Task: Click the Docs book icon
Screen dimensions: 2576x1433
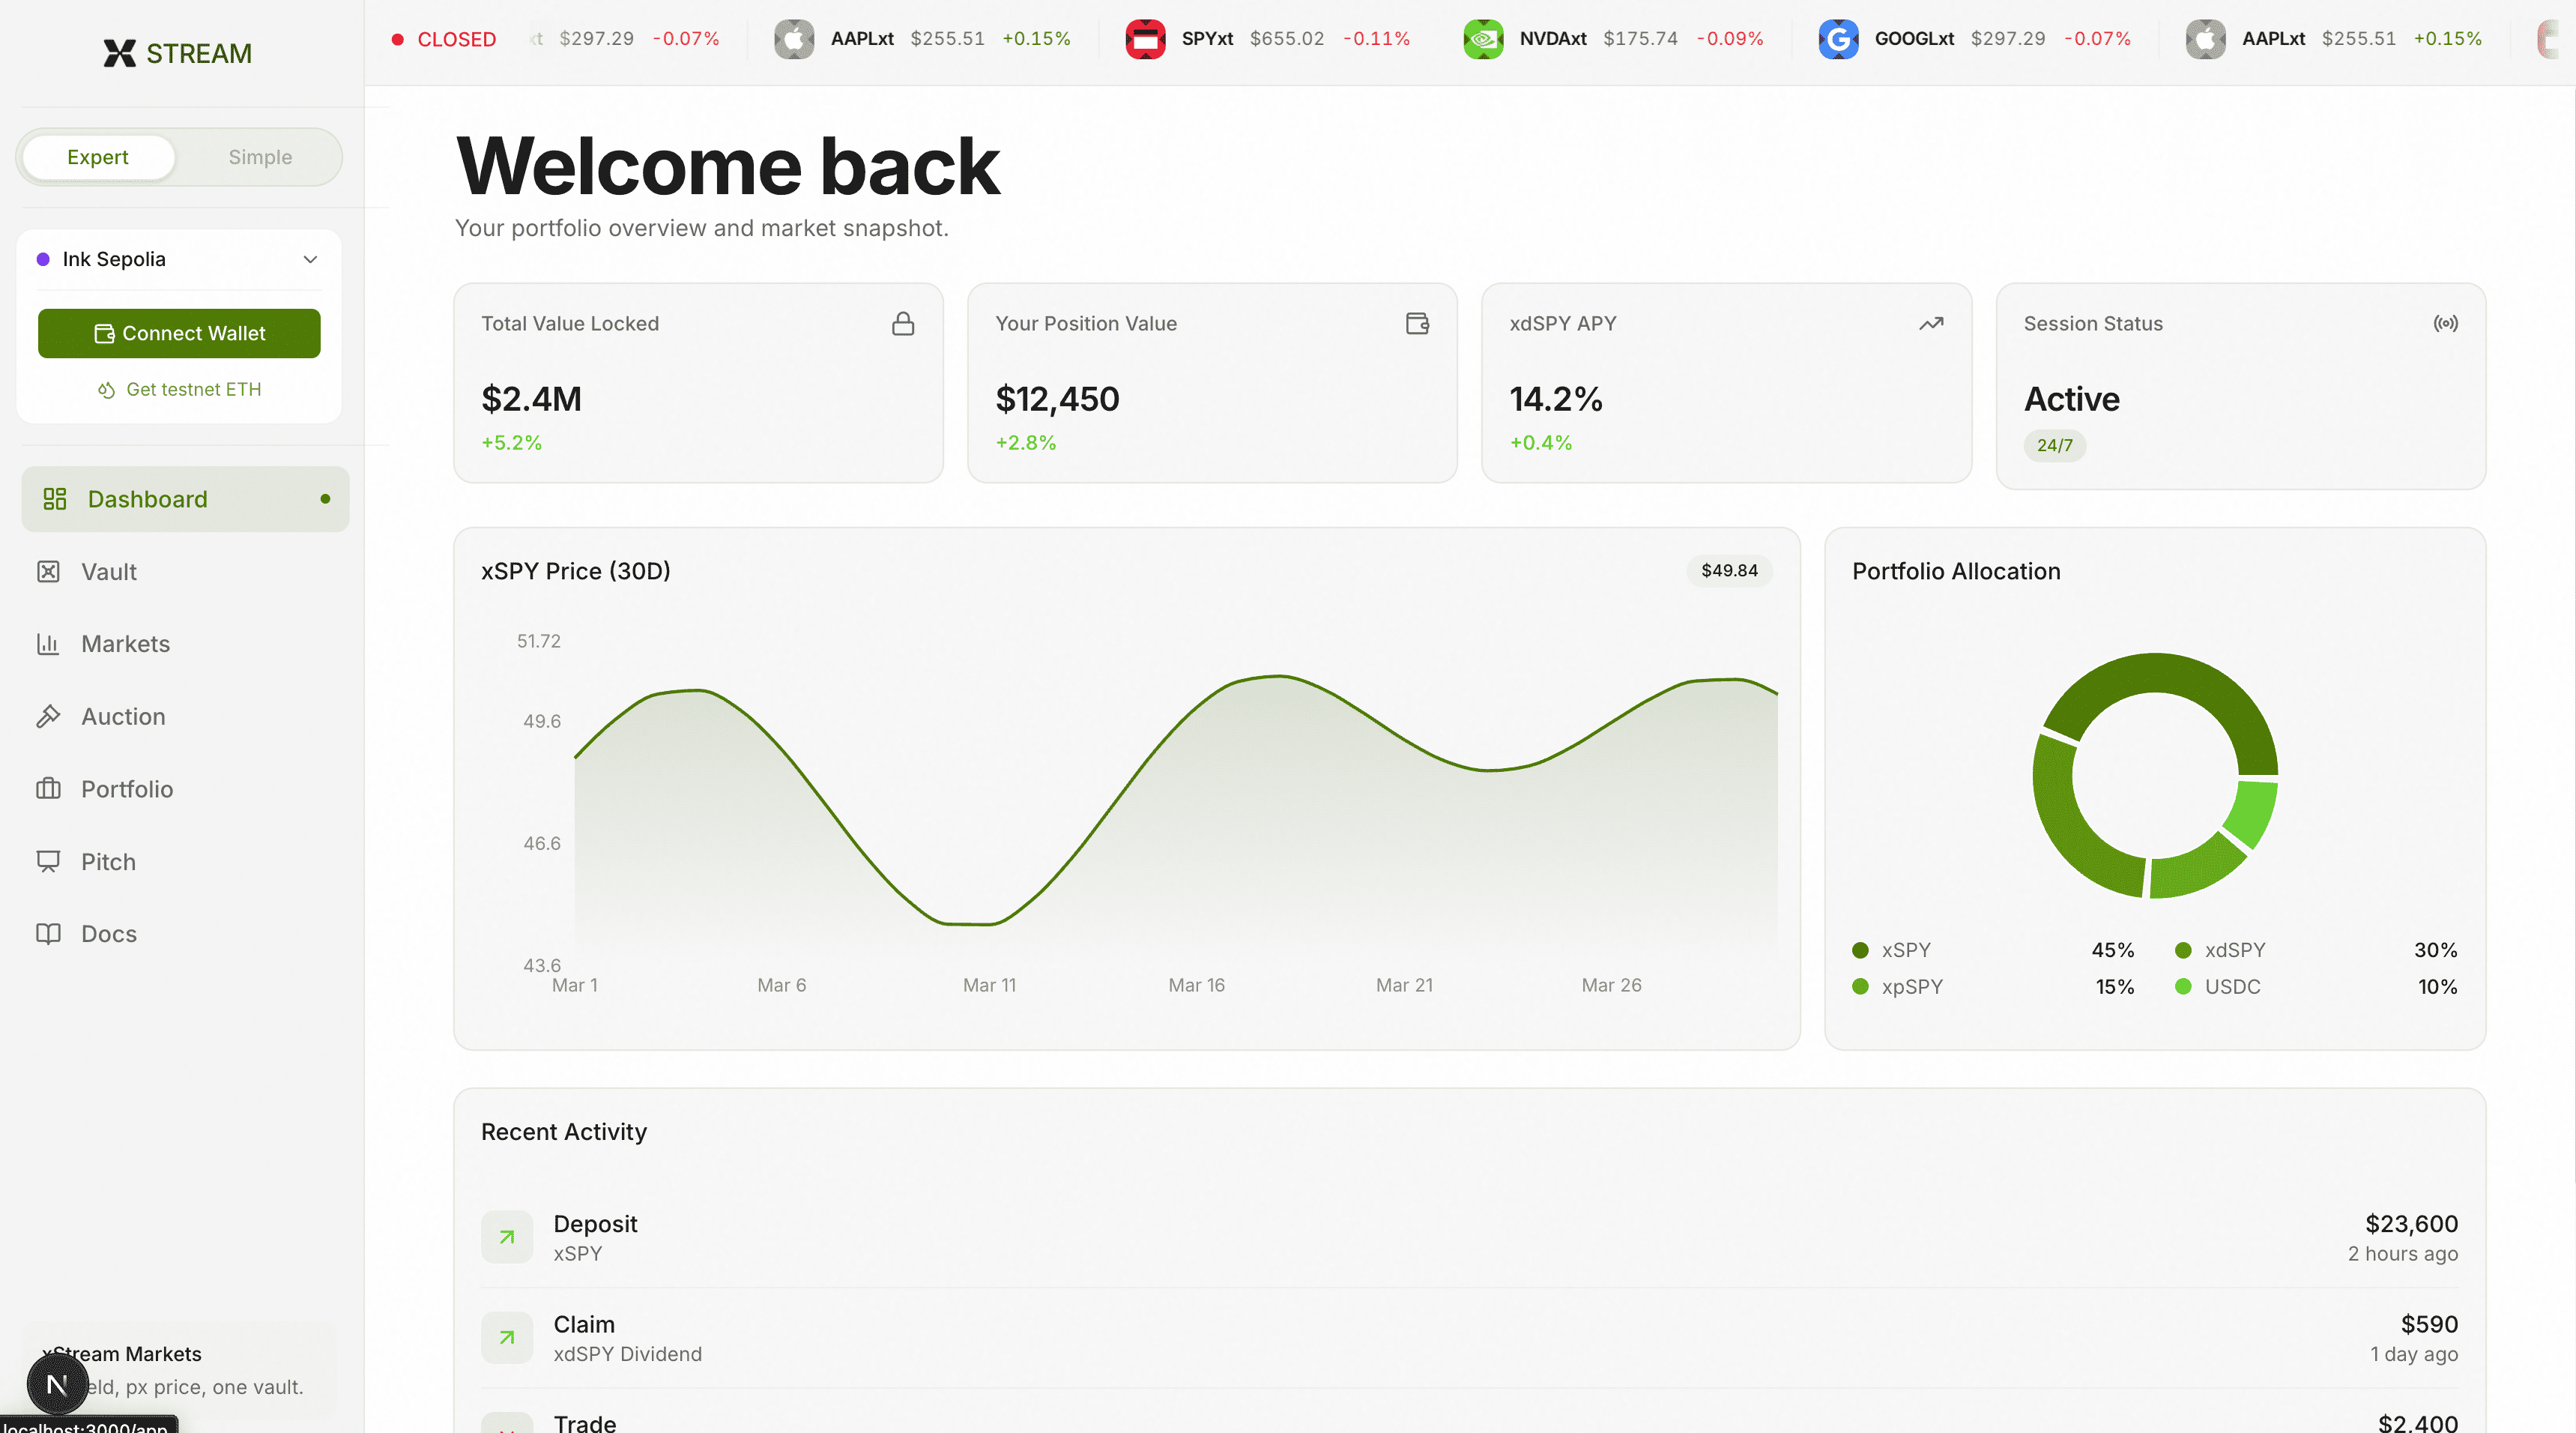Action: 48,934
